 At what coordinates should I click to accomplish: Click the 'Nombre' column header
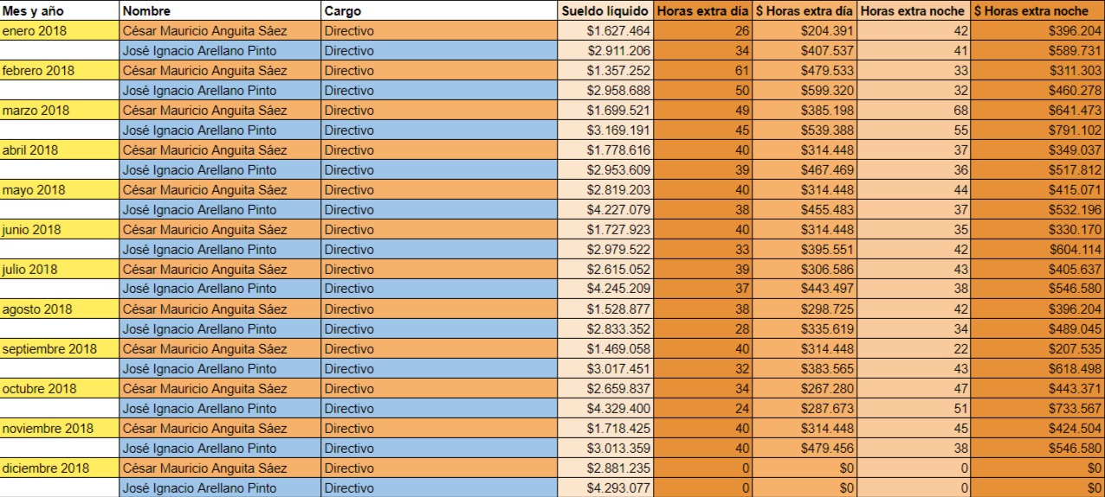(221, 11)
